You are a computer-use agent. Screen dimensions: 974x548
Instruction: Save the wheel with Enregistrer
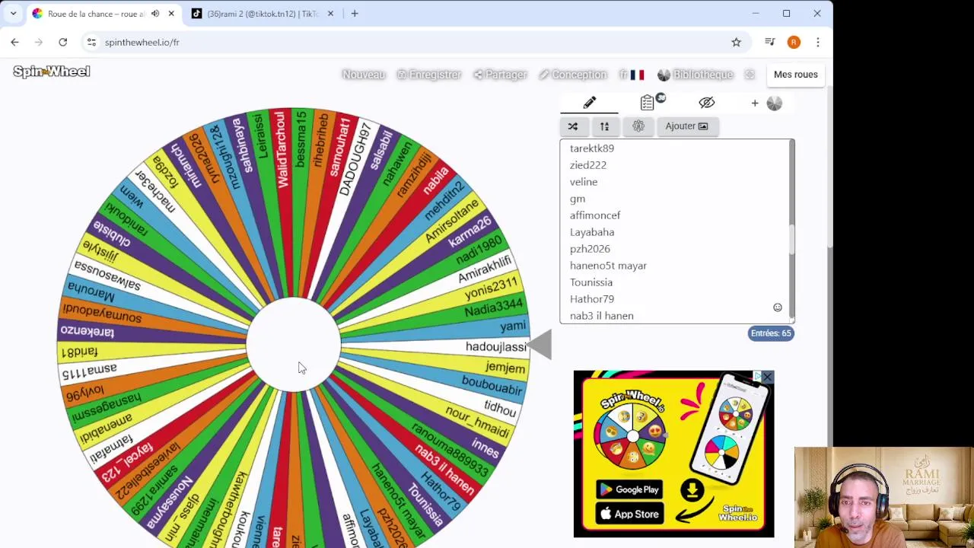click(x=429, y=75)
